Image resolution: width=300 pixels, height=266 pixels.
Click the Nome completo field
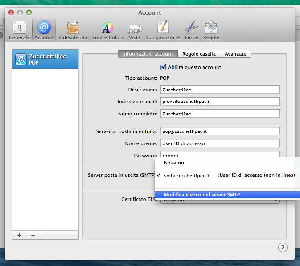220,114
